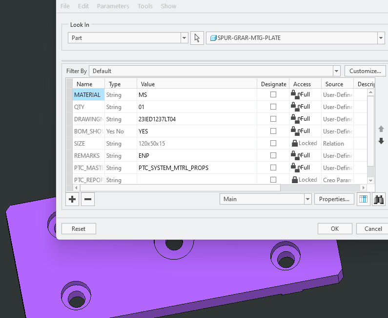This screenshot has width=388, height=318.
Task: Click the Reset button
Action: point(79,229)
